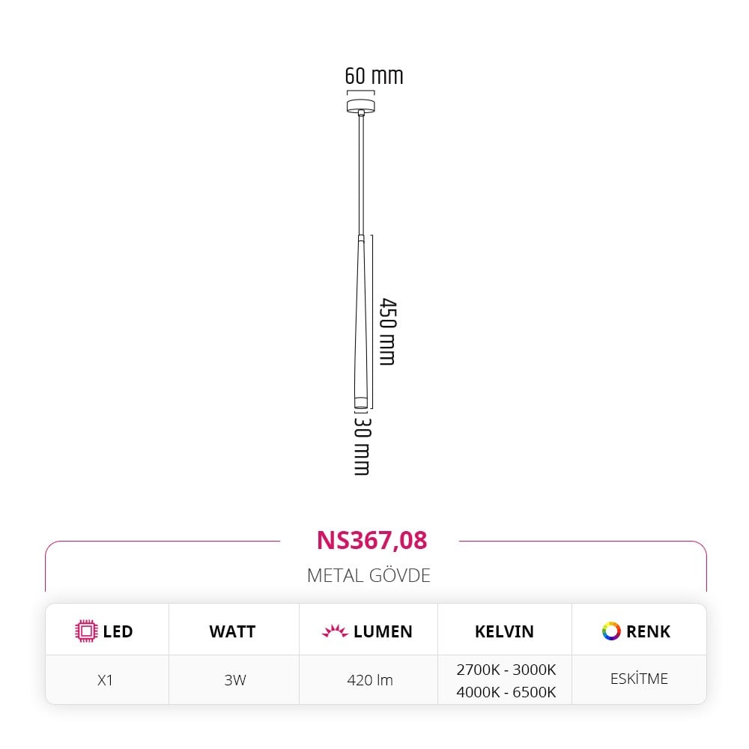Select the NS367,08 product code

372,540
